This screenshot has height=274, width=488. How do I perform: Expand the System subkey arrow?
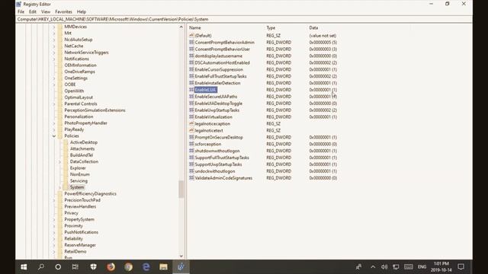(x=59, y=188)
